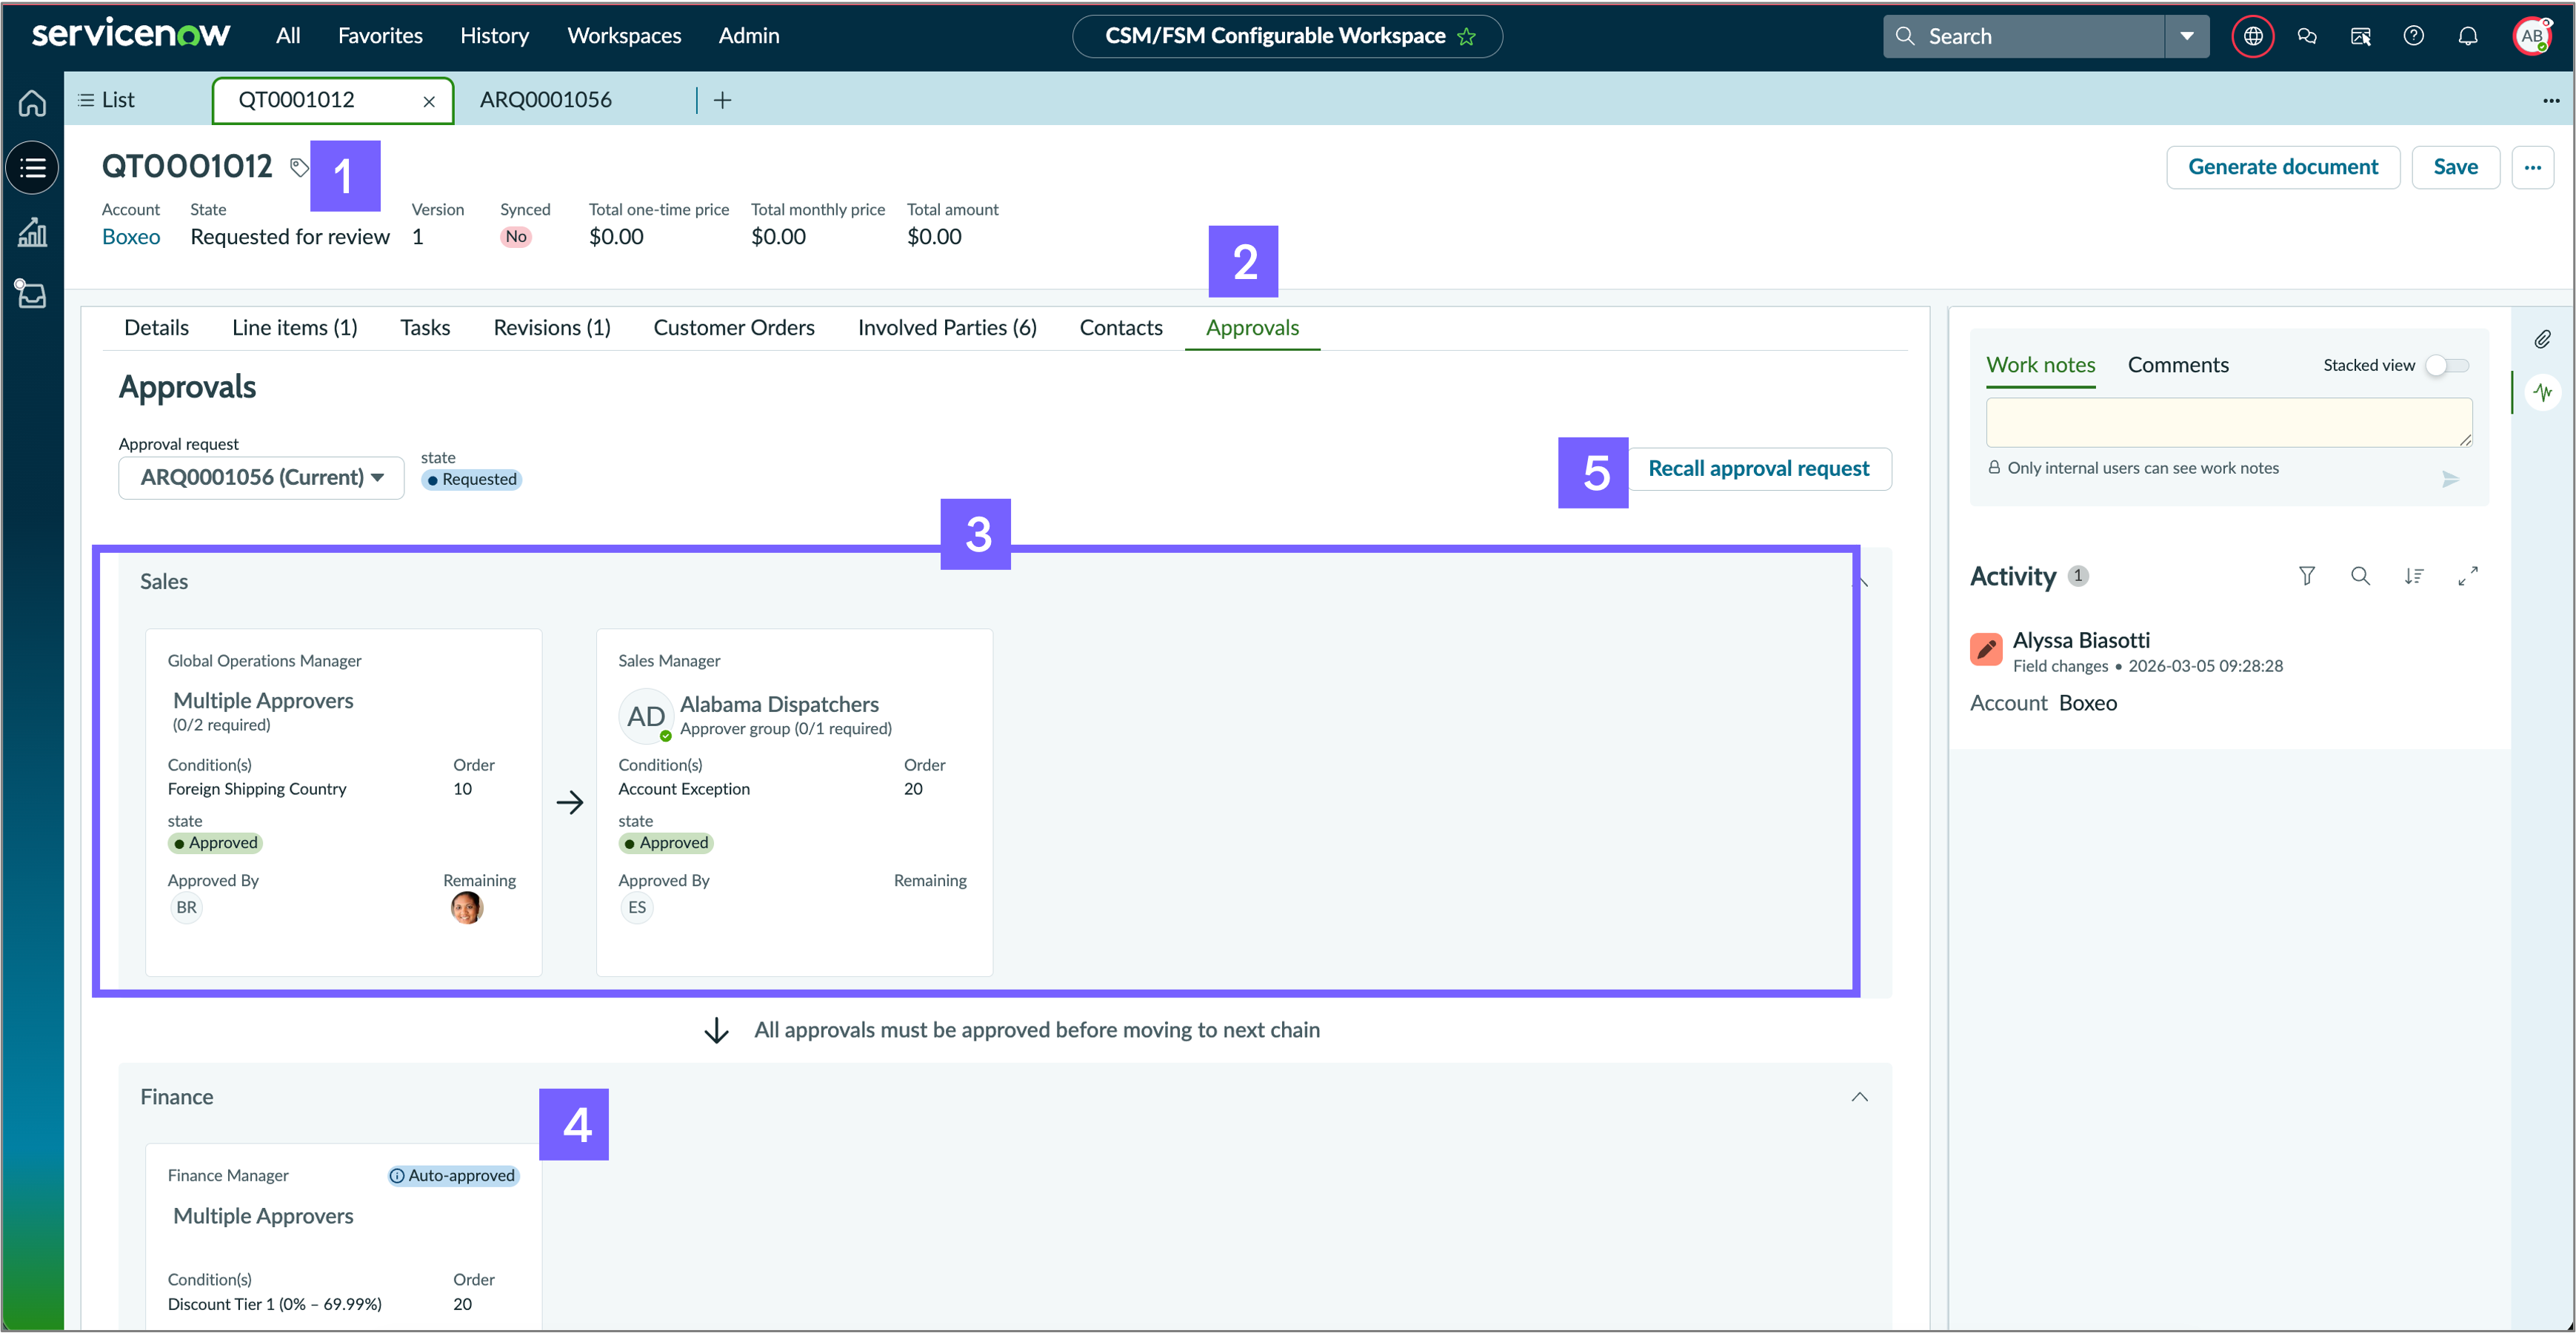This screenshot has width=2576, height=1333.
Task: Click the global Search field
Action: [2024, 37]
